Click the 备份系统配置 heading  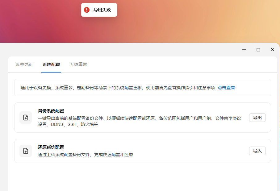[x=51, y=111]
